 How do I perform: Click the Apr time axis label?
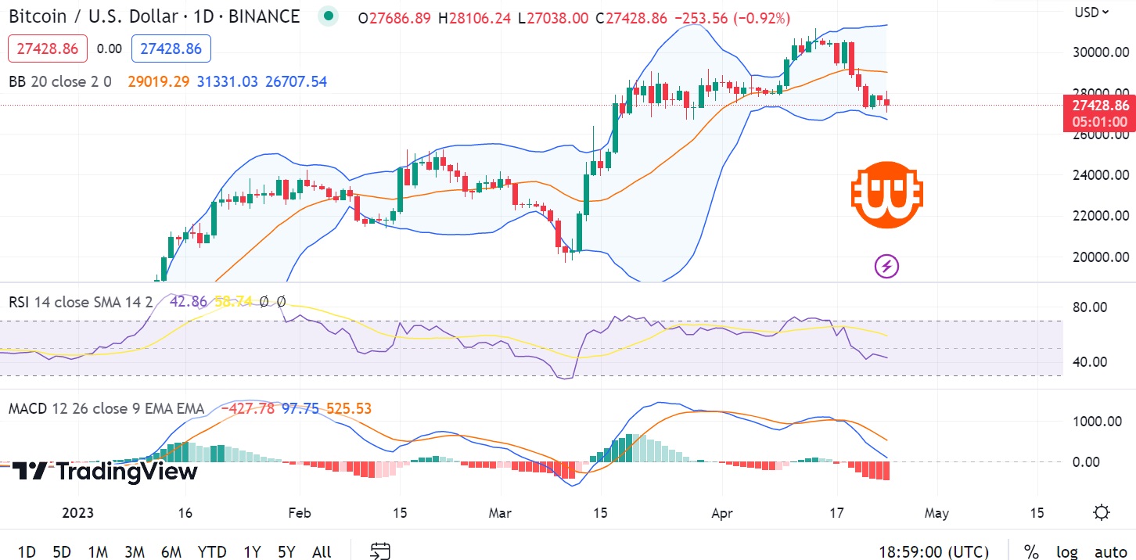pos(723,513)
